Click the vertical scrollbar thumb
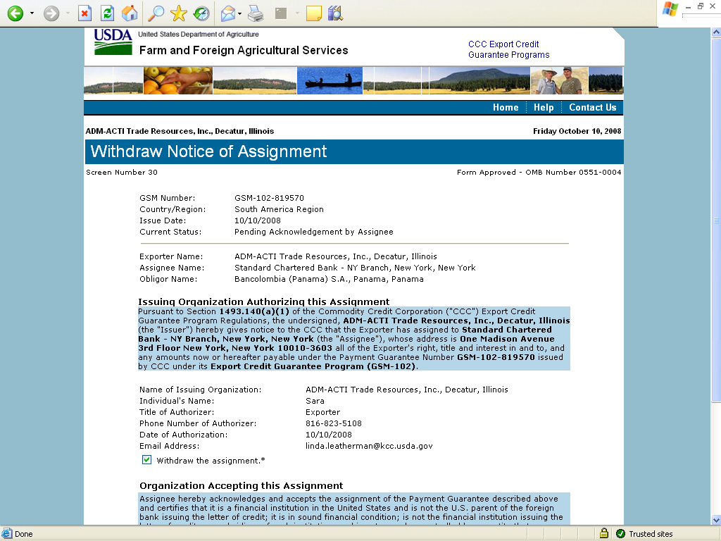Screen dimensions: 721x541 click(x=716, y=220)
